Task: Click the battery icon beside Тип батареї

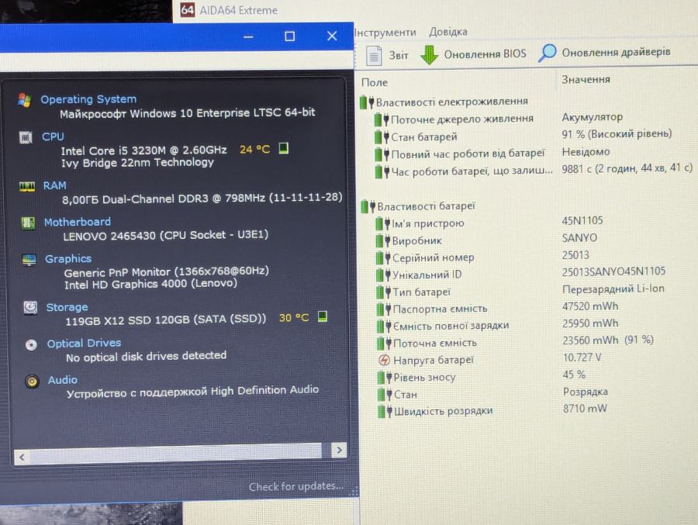Action: pos(383,292)
